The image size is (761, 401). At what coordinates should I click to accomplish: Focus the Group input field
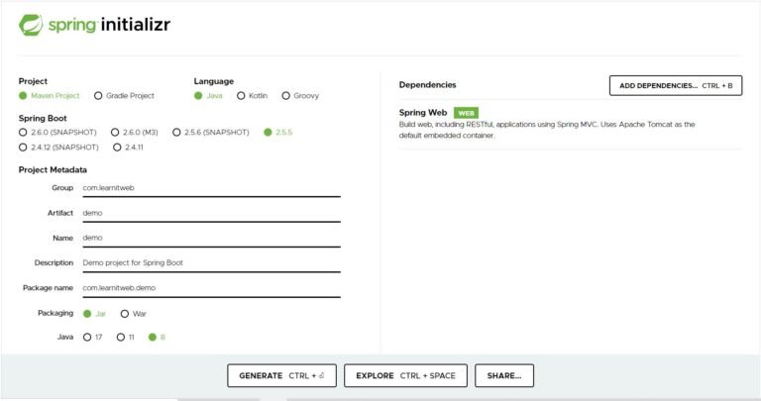(x=211, y=188)
